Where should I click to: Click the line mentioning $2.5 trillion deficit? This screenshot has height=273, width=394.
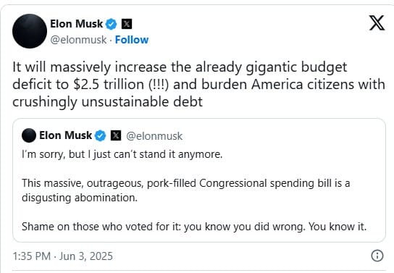pyautogui.click(x=198, y=85)
